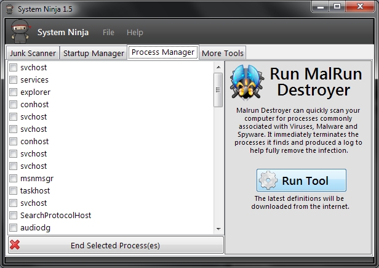Click the process list scroll-down arrow

(218, 229)
